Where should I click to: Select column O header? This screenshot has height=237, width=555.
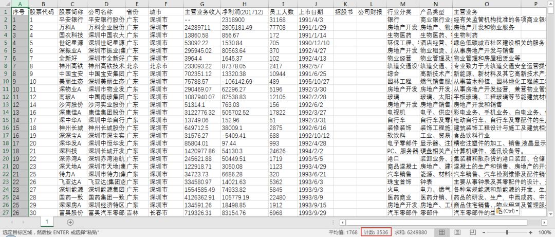[487, 4]
